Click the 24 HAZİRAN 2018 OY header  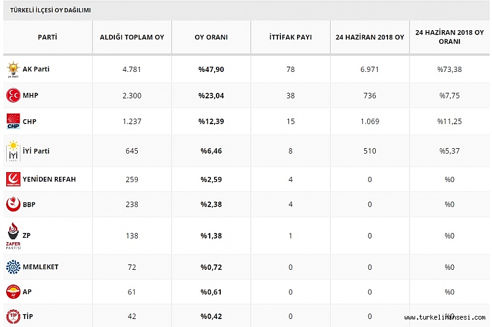370,37
